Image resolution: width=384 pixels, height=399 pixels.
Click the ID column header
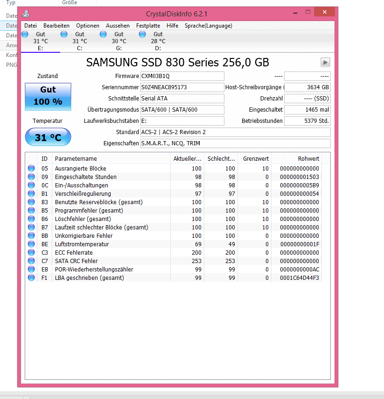[44, 158]
